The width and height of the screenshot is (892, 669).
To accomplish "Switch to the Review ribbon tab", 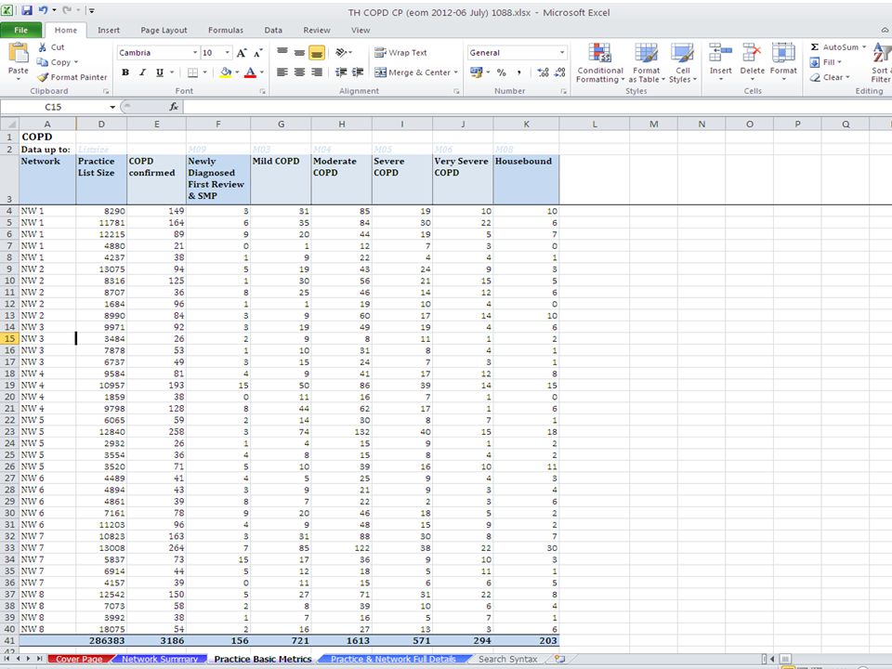I will point(317,30).
